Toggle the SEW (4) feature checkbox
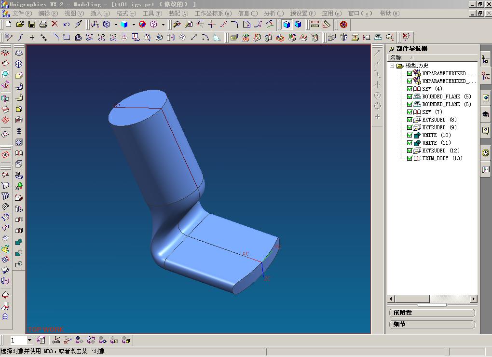492x357 pixels. (x=410, y=89)
